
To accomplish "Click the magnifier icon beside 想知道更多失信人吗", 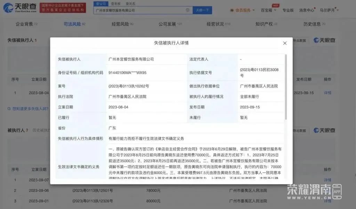I will click(x=9, y=109).
